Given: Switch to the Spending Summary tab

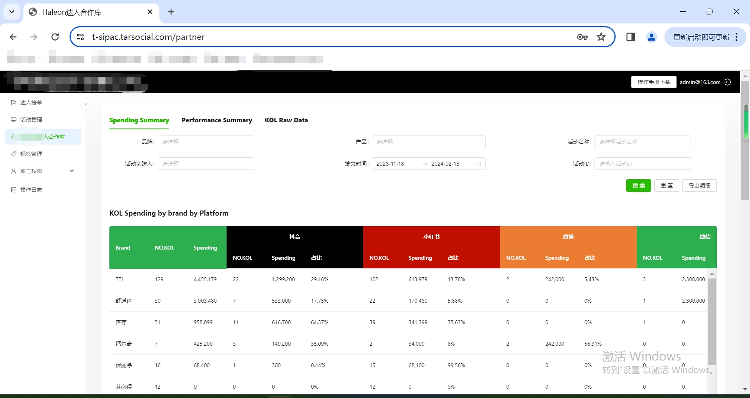Looking at the screenshot, I should (x=139, y=120).
